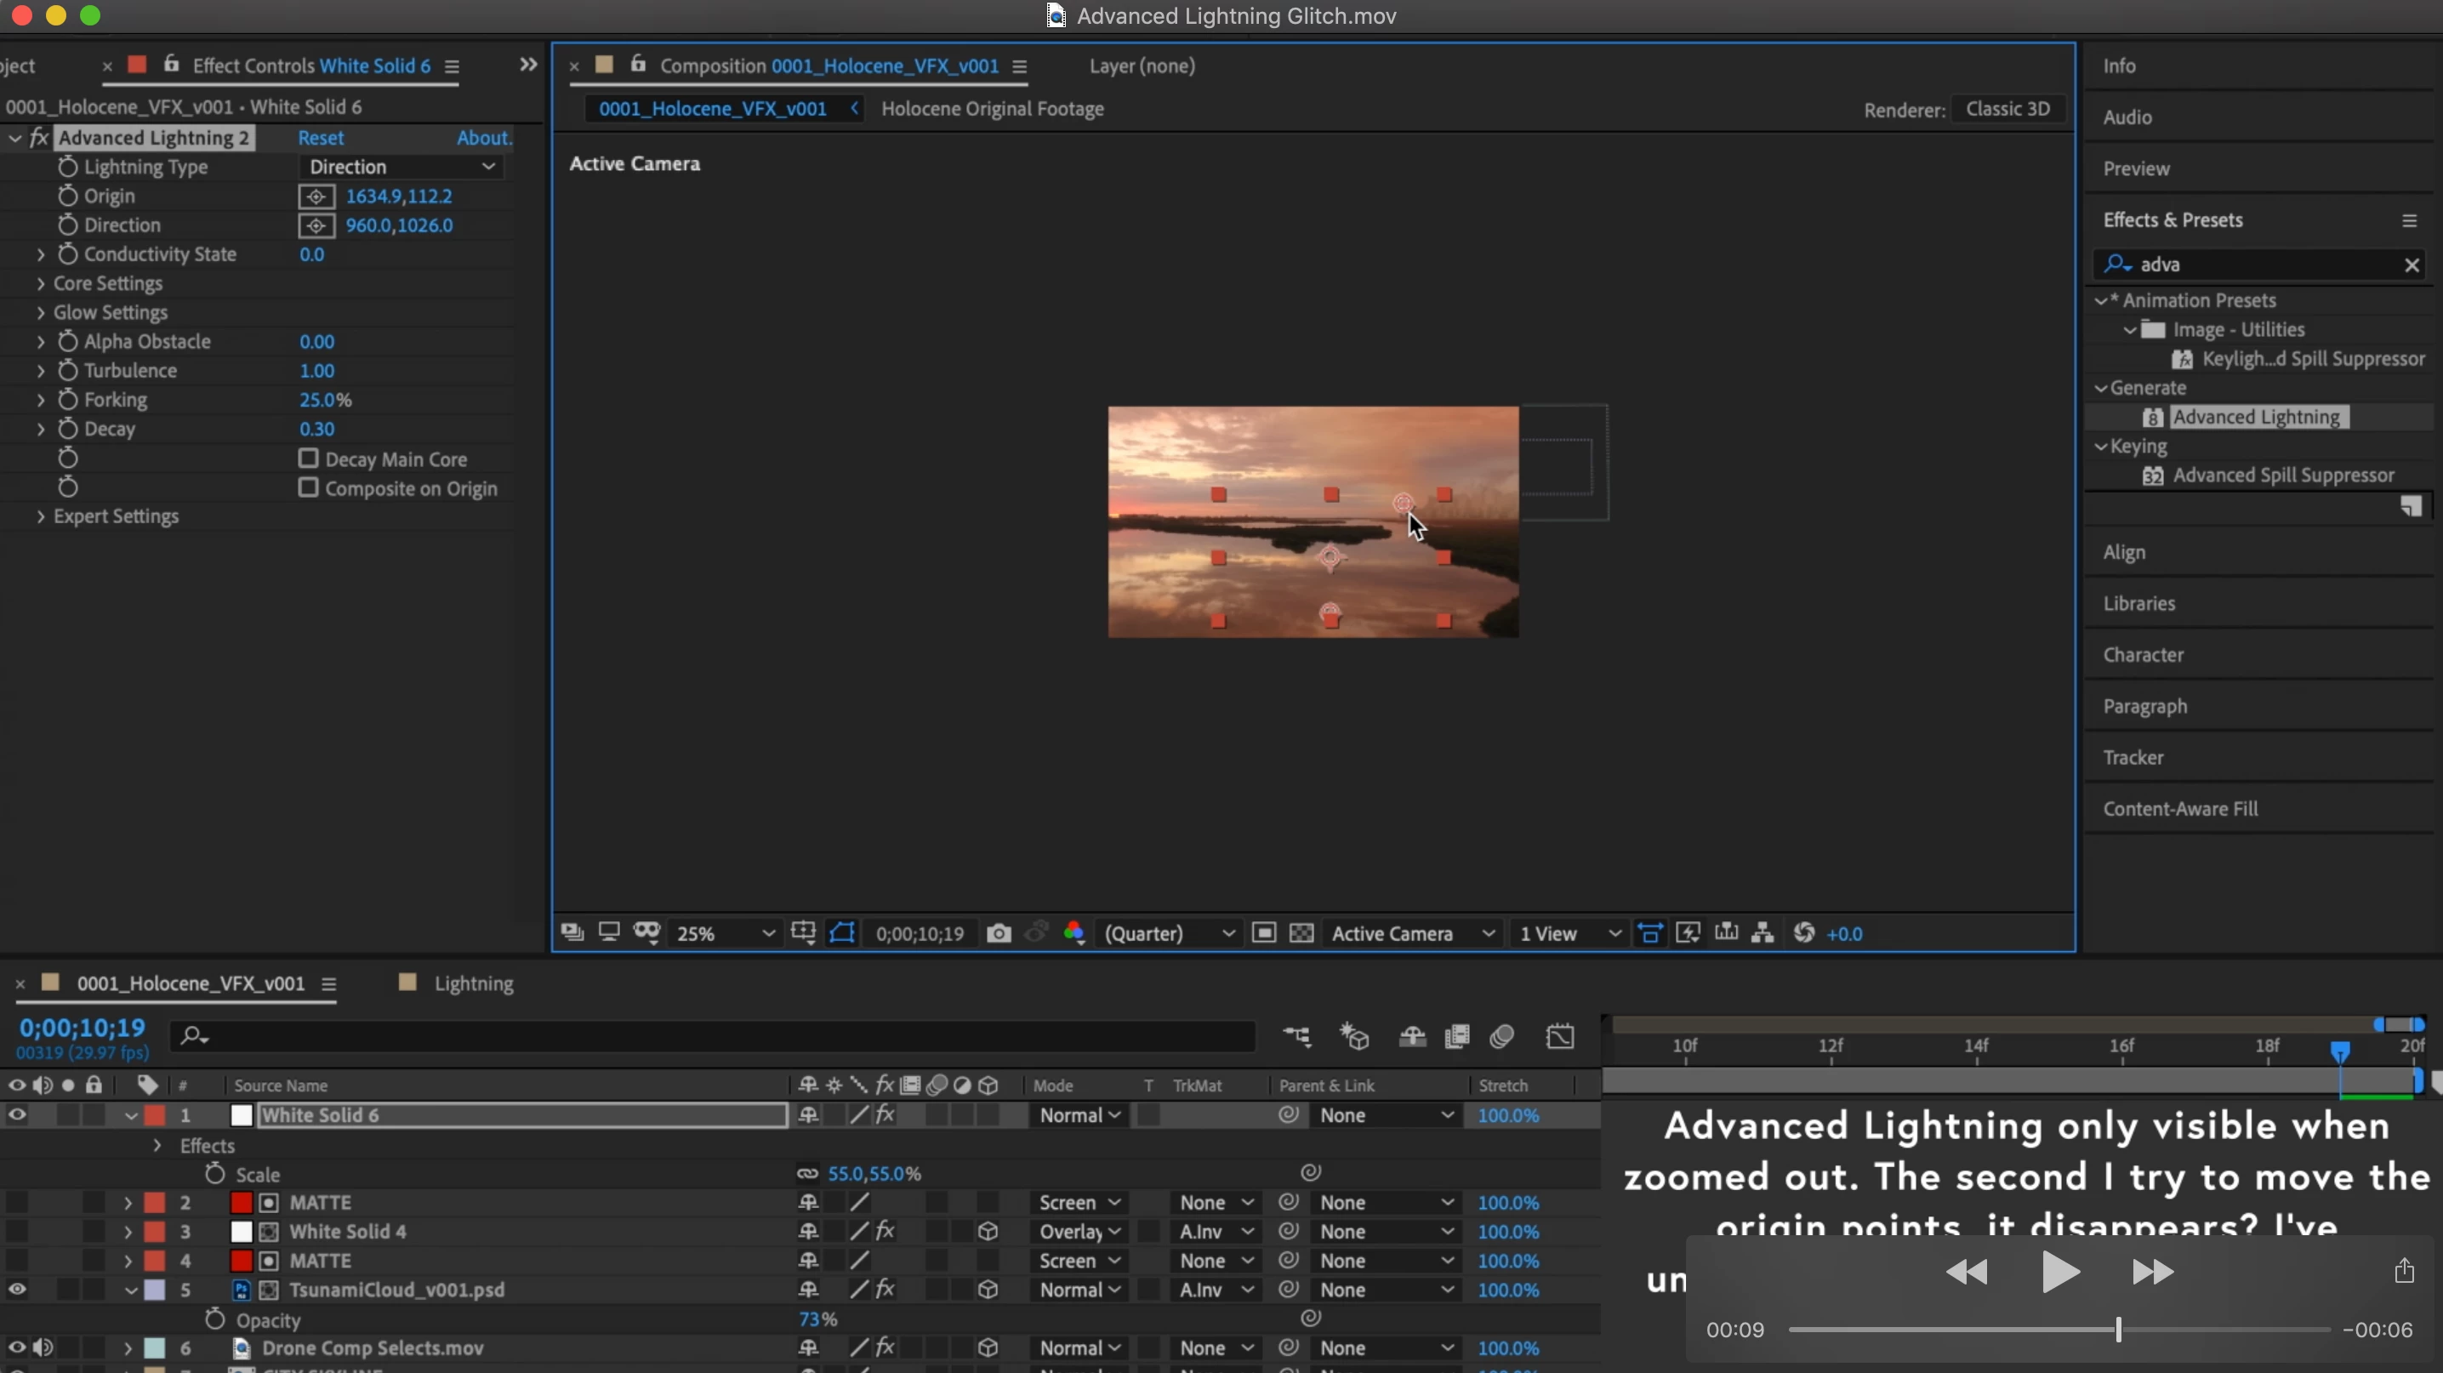
Task: Click the About link in Effect Controls
Action: click(484, 138)
